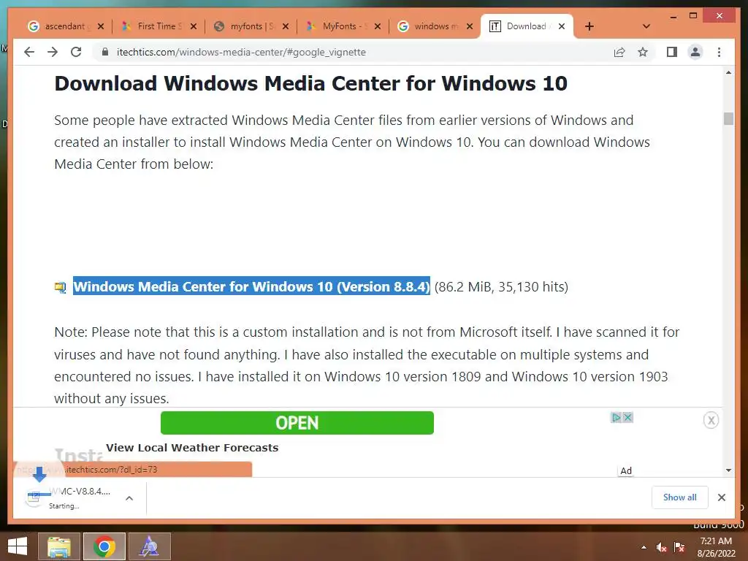Expand WMC-V8.8.4 download options chevron

[129, 498]
